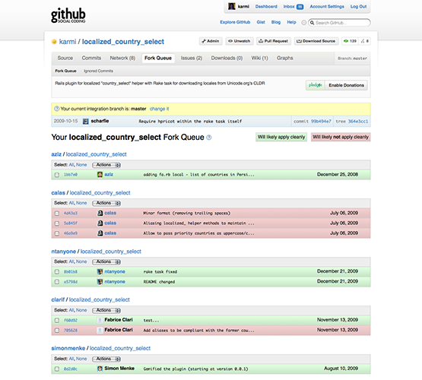422x380 pixels.
Task: Click scharfie's avatar in the latest commit row
Action: click(86, 122)
